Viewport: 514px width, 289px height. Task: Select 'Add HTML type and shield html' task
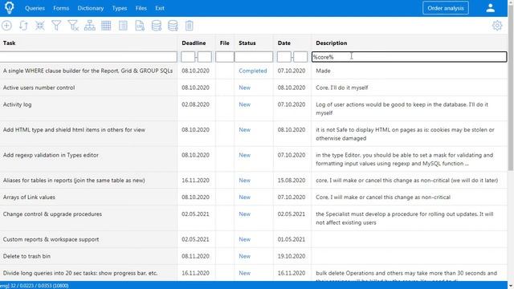[74, 130]
